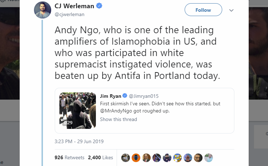The image size is (268, 166).
Task: Click Jim Ryan's verified badge
Action: point(125,96)
